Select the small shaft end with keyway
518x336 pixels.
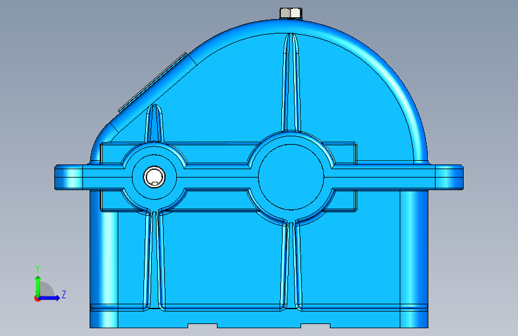tap(154, 176)
